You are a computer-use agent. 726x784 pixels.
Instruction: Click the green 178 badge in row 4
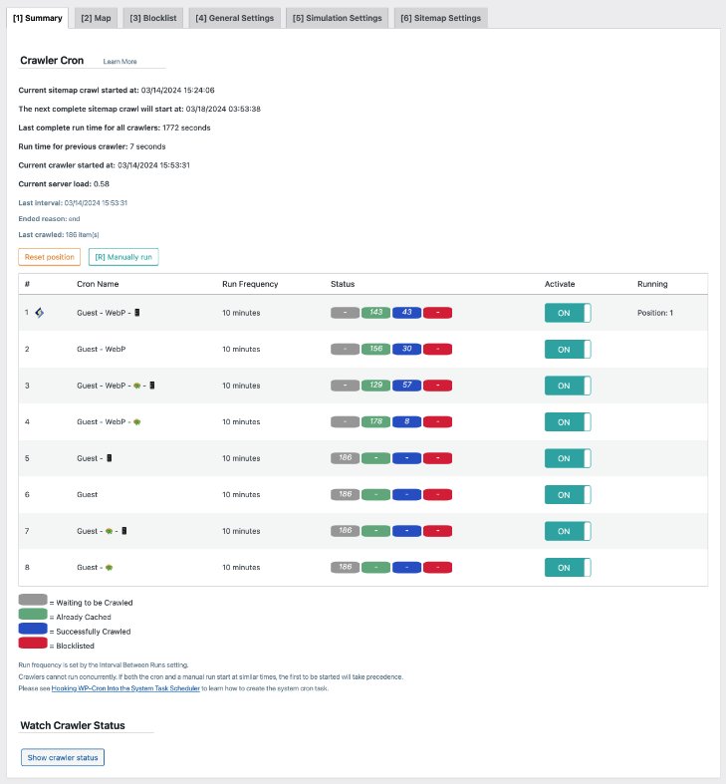(x=376, y=422)
